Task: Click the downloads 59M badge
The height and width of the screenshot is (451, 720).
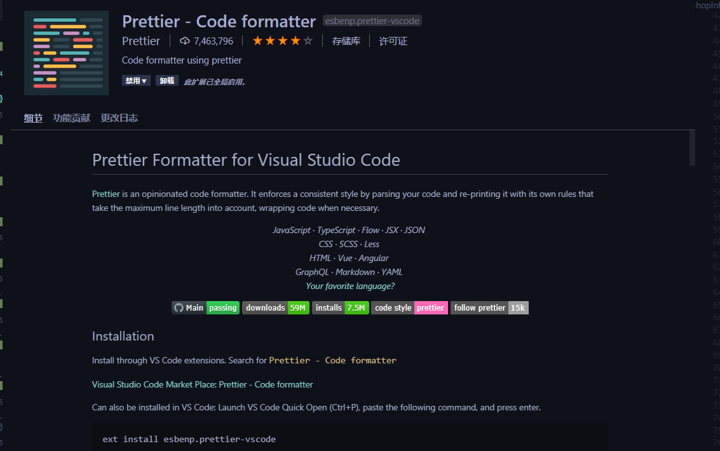Action: pyautogui.click(x=276, y=308)
